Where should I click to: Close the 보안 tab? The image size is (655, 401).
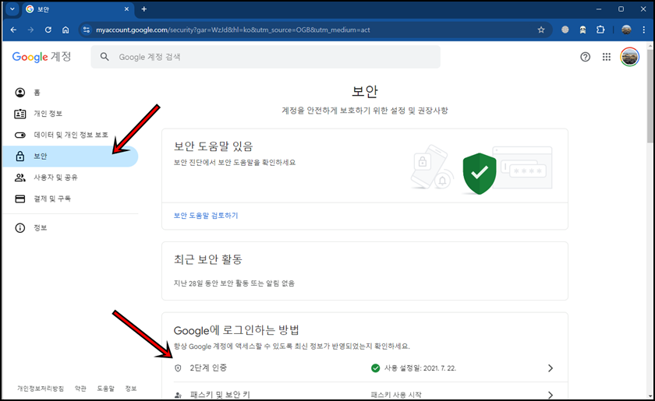point(126,9)
